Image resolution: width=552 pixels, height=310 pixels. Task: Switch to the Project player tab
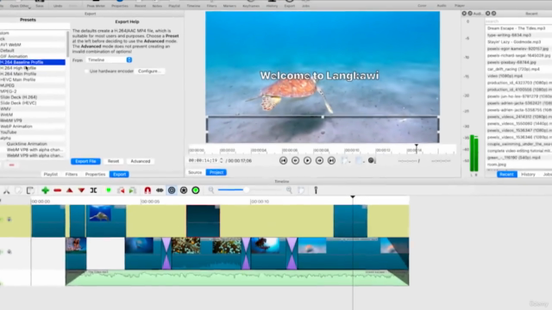(x=216, y=172)
